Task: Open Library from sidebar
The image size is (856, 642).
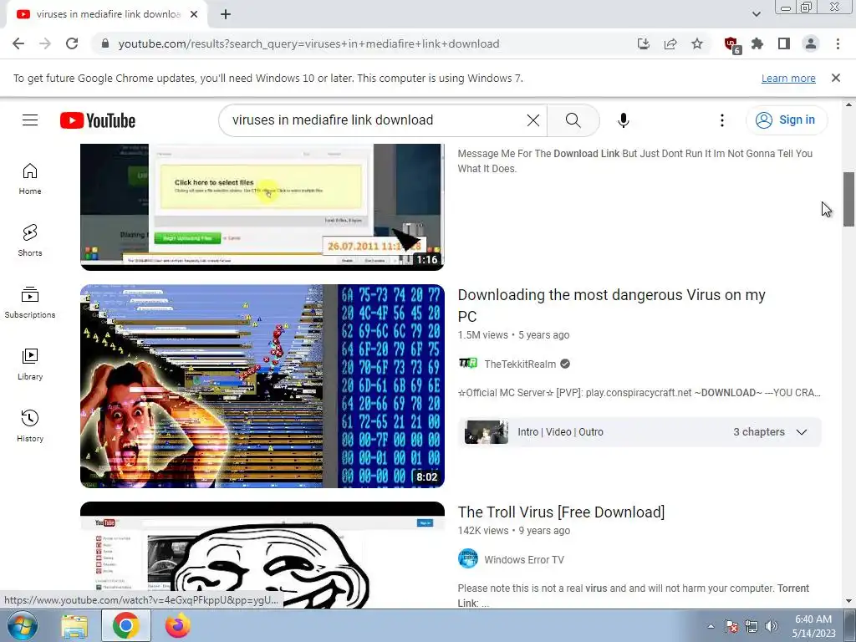Action: (30, 364)
